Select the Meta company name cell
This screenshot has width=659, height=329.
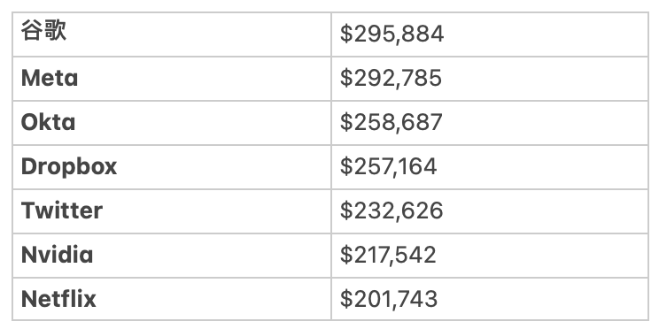(x=172, y=79)
